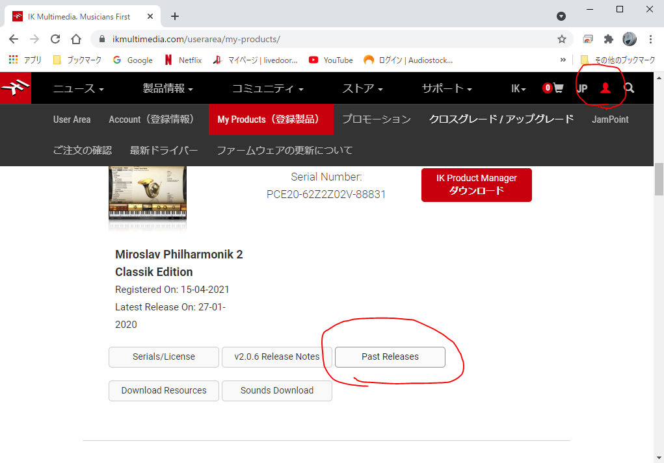Image resolution: width=664 pixels, height=463 pixels.
Task: Open the ブックマーク folder
Action: (77, 60)
